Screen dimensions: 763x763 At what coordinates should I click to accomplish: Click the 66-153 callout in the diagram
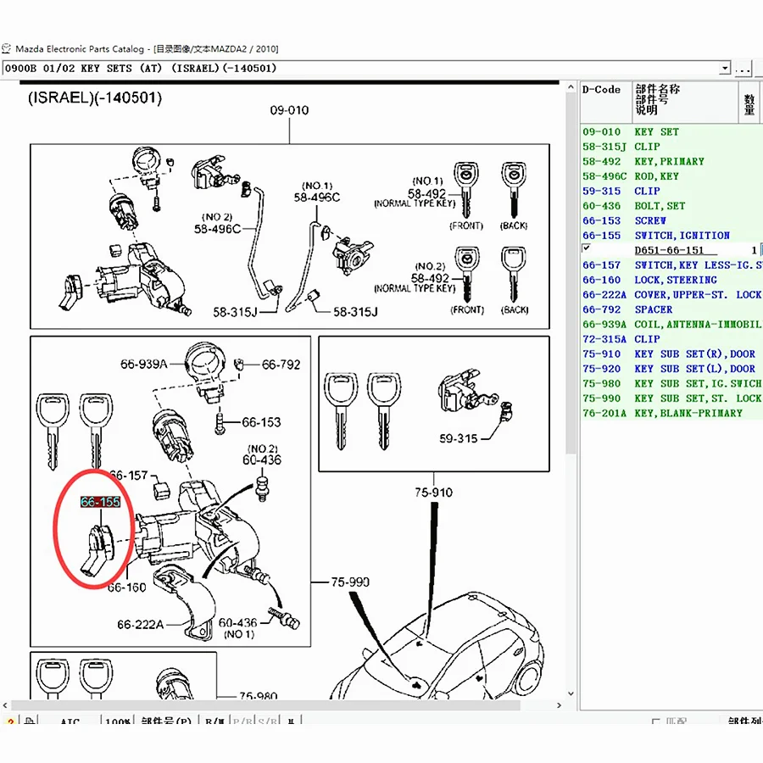[x=261, y=422]
